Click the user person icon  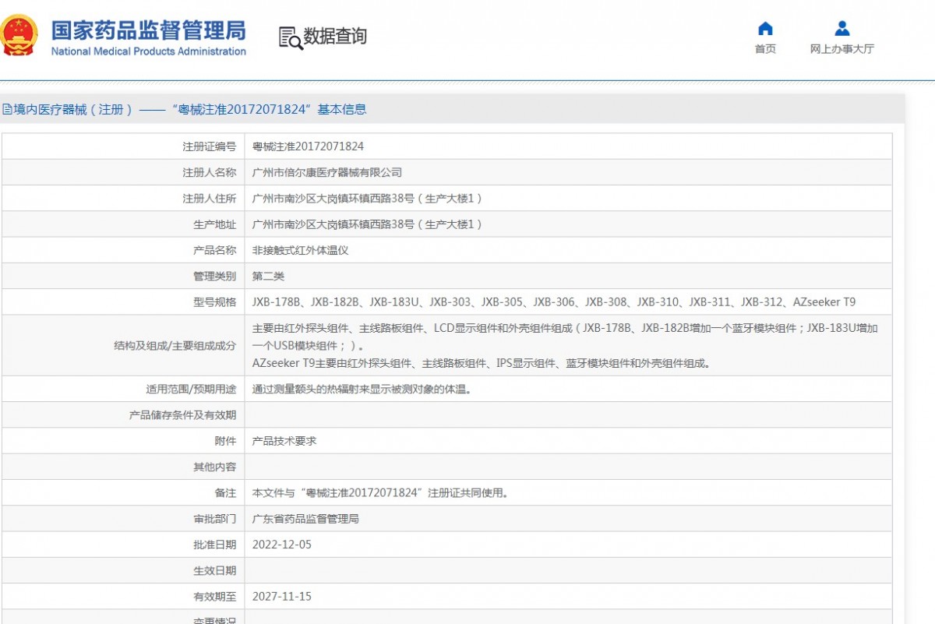[841, 29]
